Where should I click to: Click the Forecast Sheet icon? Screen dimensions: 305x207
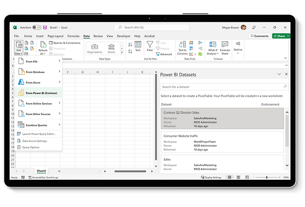(x=225, y=45)
